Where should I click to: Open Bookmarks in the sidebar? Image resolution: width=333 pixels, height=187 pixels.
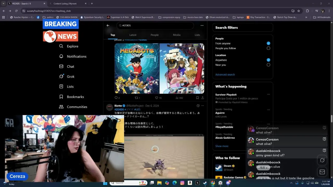[72, 97]
